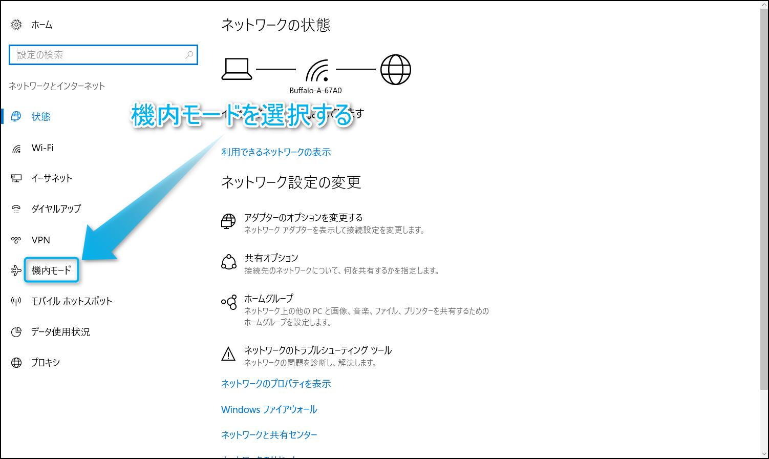Click the mobile hotspot icon
Image resolution: width=769 pixels, height=459 pixels.
pos(16,301)
